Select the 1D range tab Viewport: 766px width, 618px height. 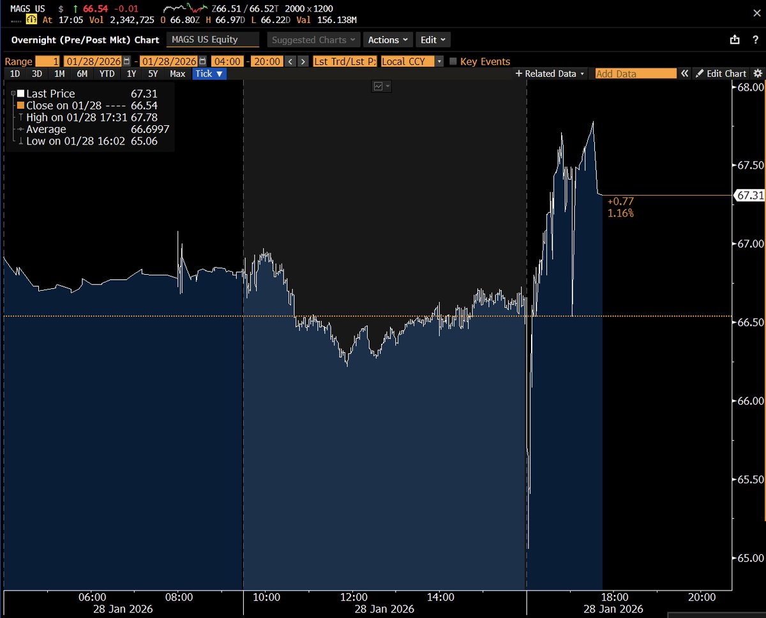[15, 73]
